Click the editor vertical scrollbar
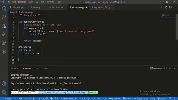Image resolution: width=178 pixels, height=100 pixels. click(x=177, y=27)
